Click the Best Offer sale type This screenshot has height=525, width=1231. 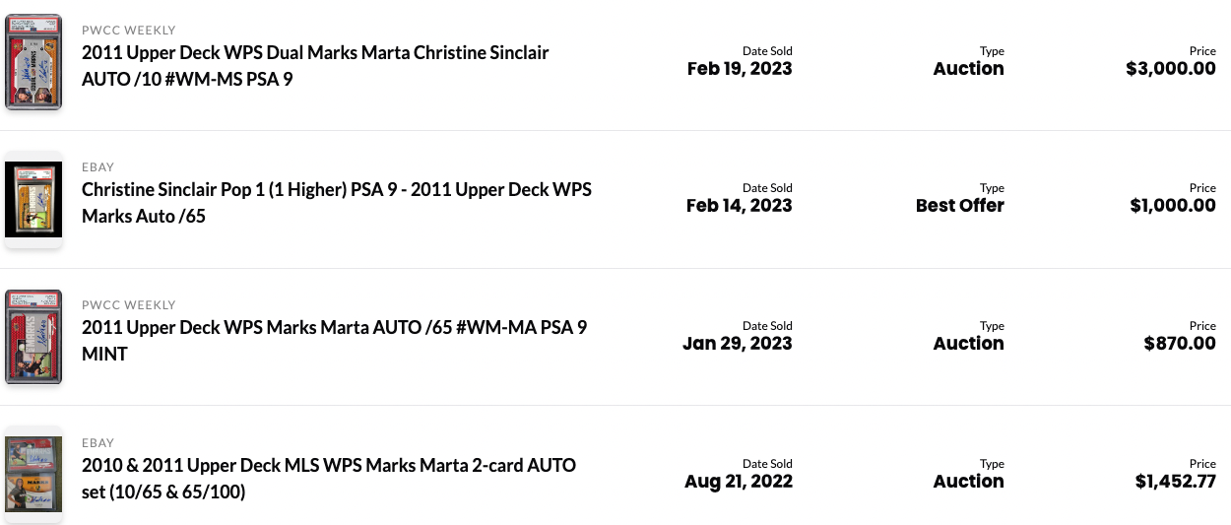960,206
